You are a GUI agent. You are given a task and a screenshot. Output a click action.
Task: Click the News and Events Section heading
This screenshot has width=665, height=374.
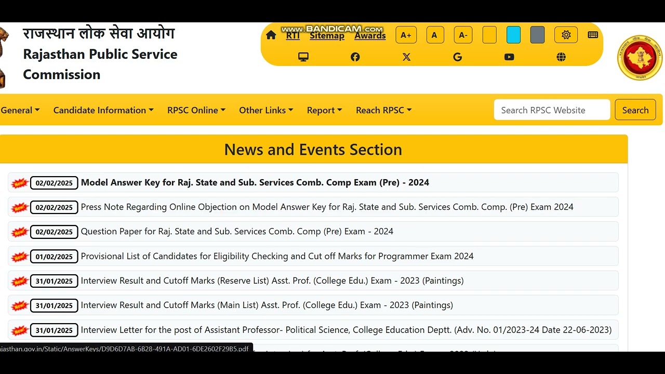click(x=313, y=150)
